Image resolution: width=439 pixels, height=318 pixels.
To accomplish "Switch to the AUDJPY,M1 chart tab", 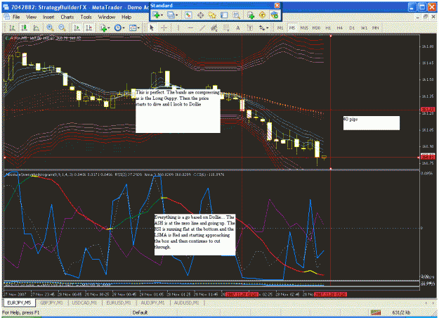I will [152, 303].
